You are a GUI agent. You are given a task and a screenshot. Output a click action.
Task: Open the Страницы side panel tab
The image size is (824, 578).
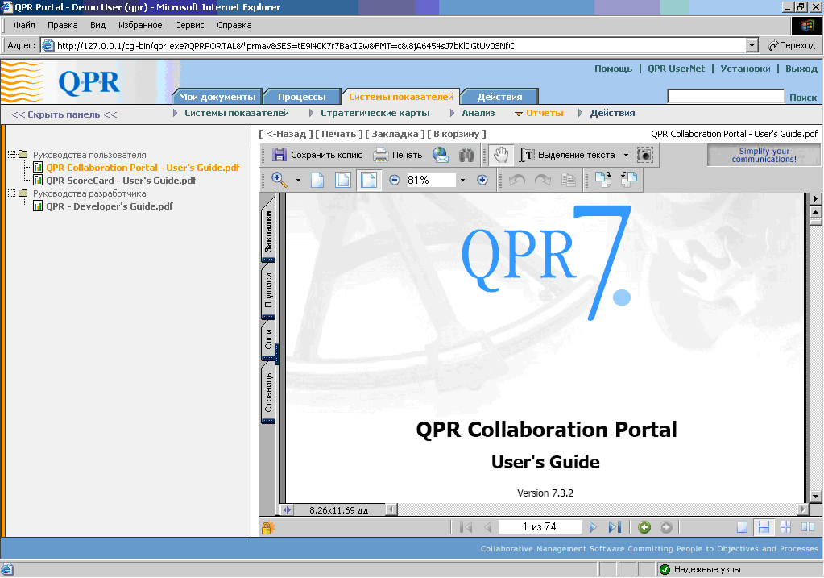tap(268, 391)
